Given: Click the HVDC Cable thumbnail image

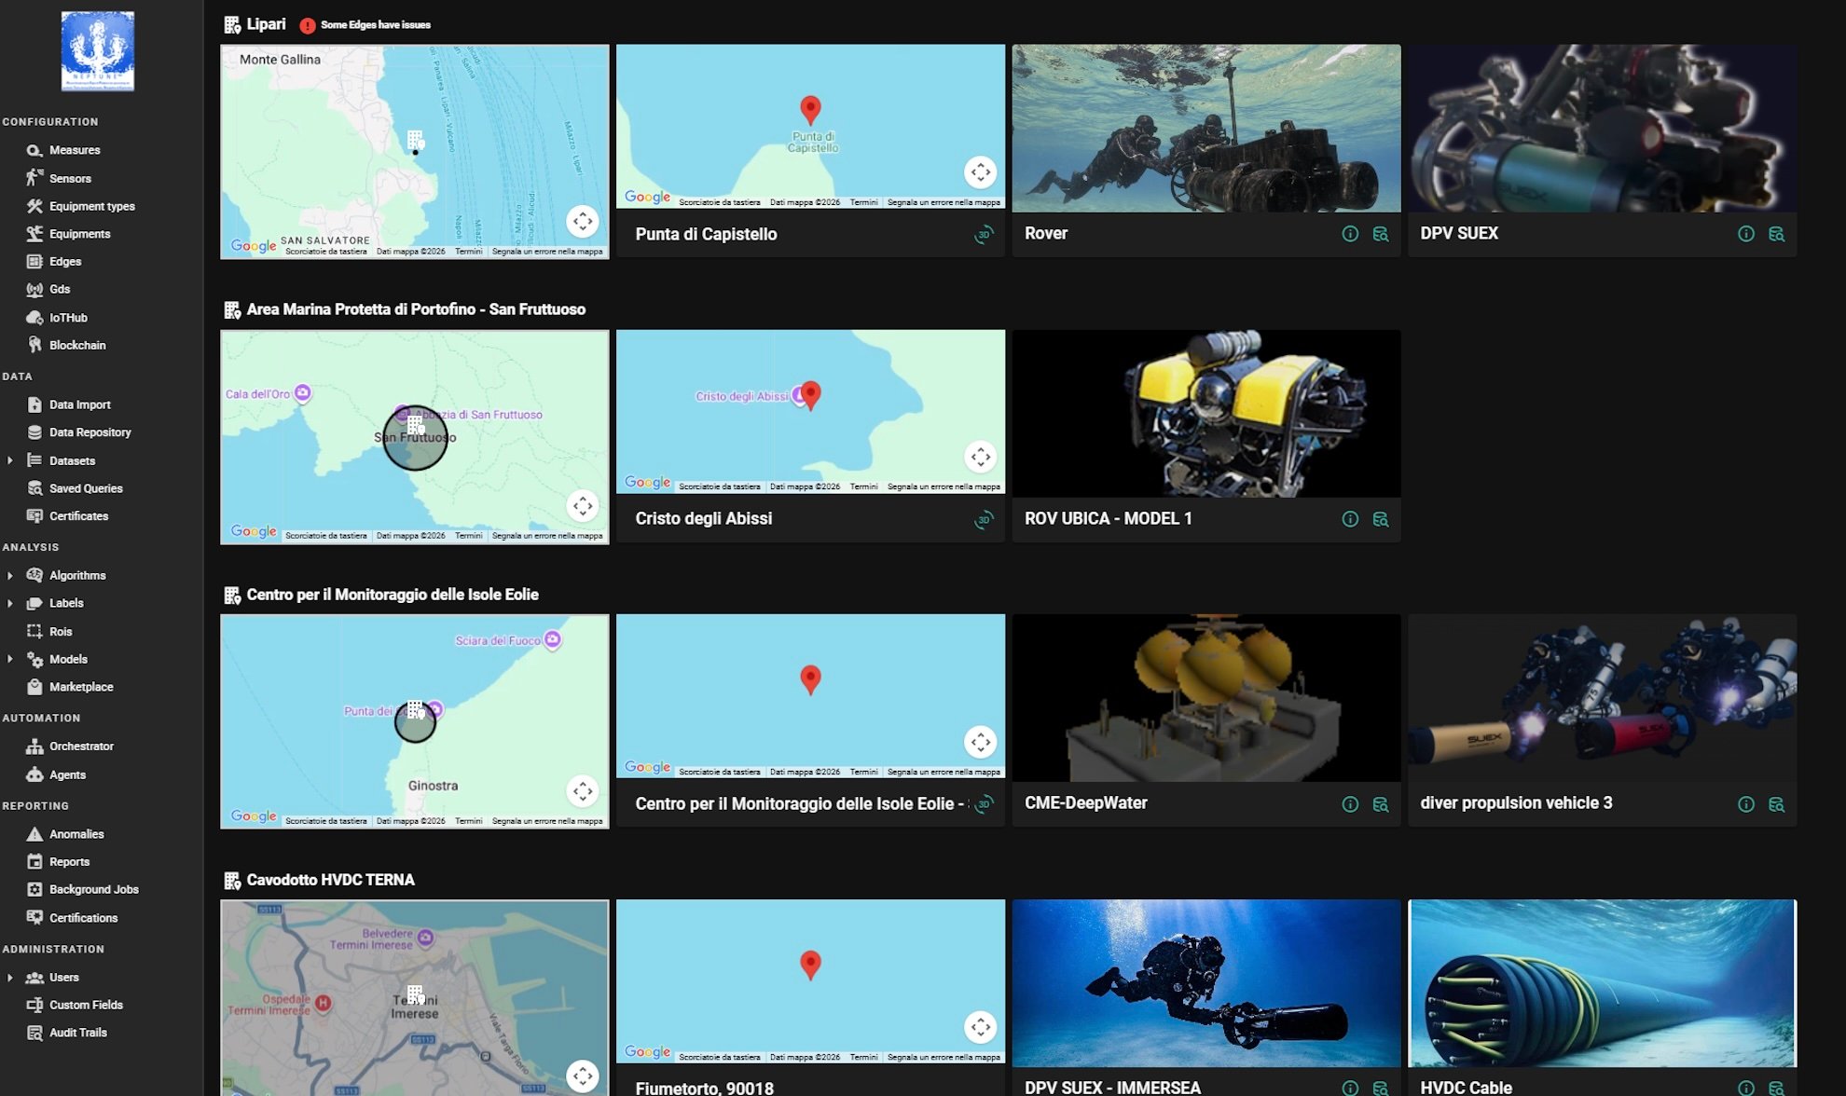Looking at the screenshot, I should (x=1602, y=983).
